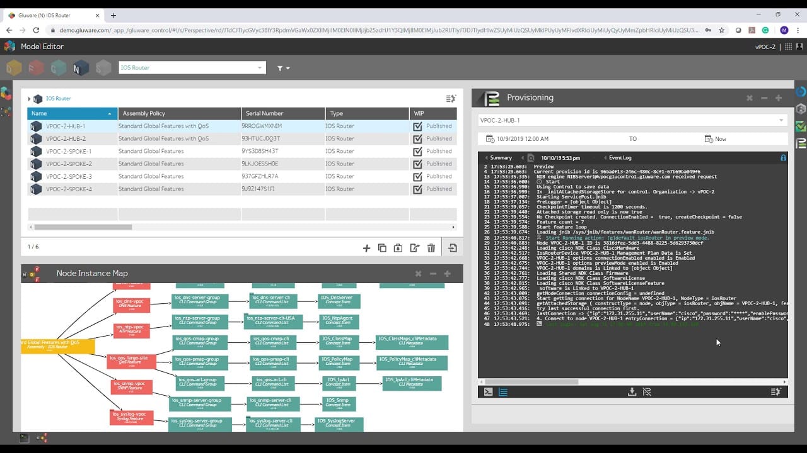Click the ios_snmp-server-group command group node

point(200,403)
